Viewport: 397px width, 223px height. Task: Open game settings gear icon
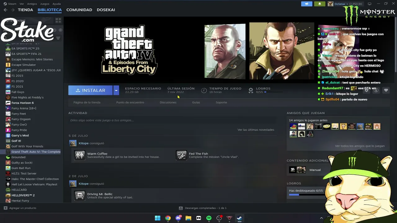pyautogui.click(x=367, y=90)
